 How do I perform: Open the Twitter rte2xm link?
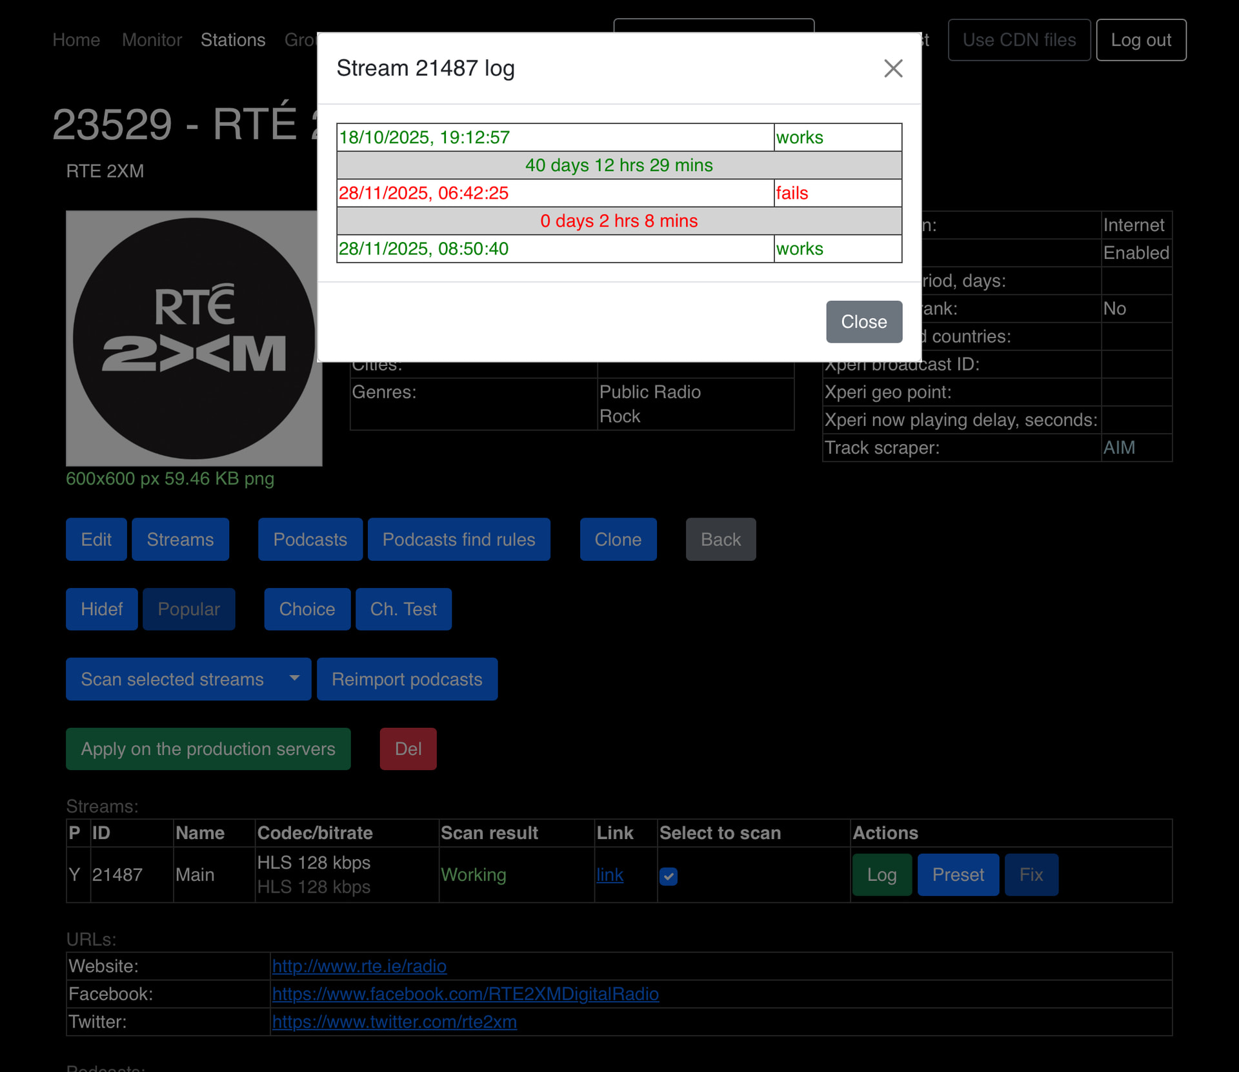tap(394, 1021)
